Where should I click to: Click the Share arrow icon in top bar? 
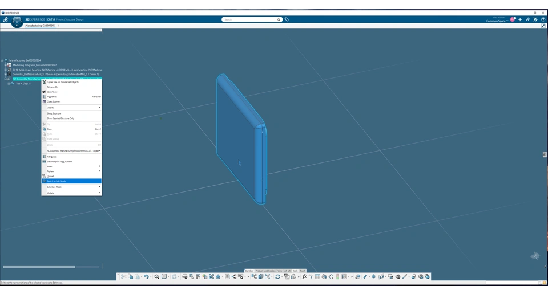coord(527,19)
